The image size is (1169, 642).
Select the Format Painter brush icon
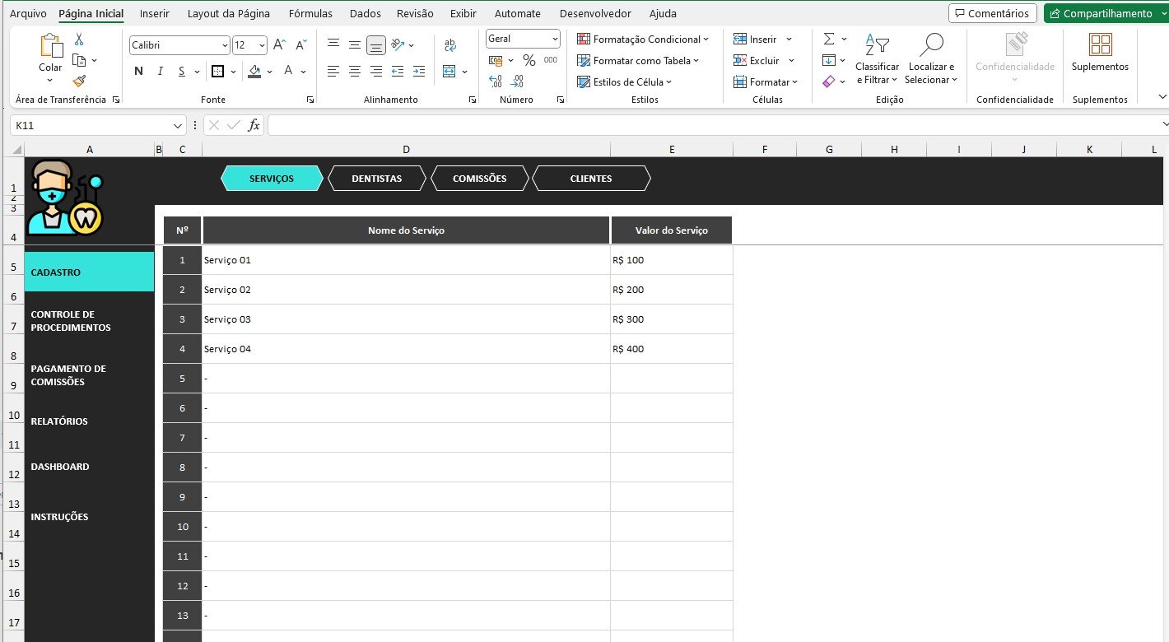[x=79, y=81]
